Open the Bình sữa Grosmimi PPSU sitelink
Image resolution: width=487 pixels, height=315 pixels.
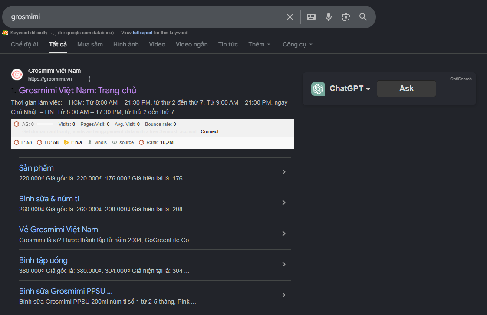click(66, 291)
